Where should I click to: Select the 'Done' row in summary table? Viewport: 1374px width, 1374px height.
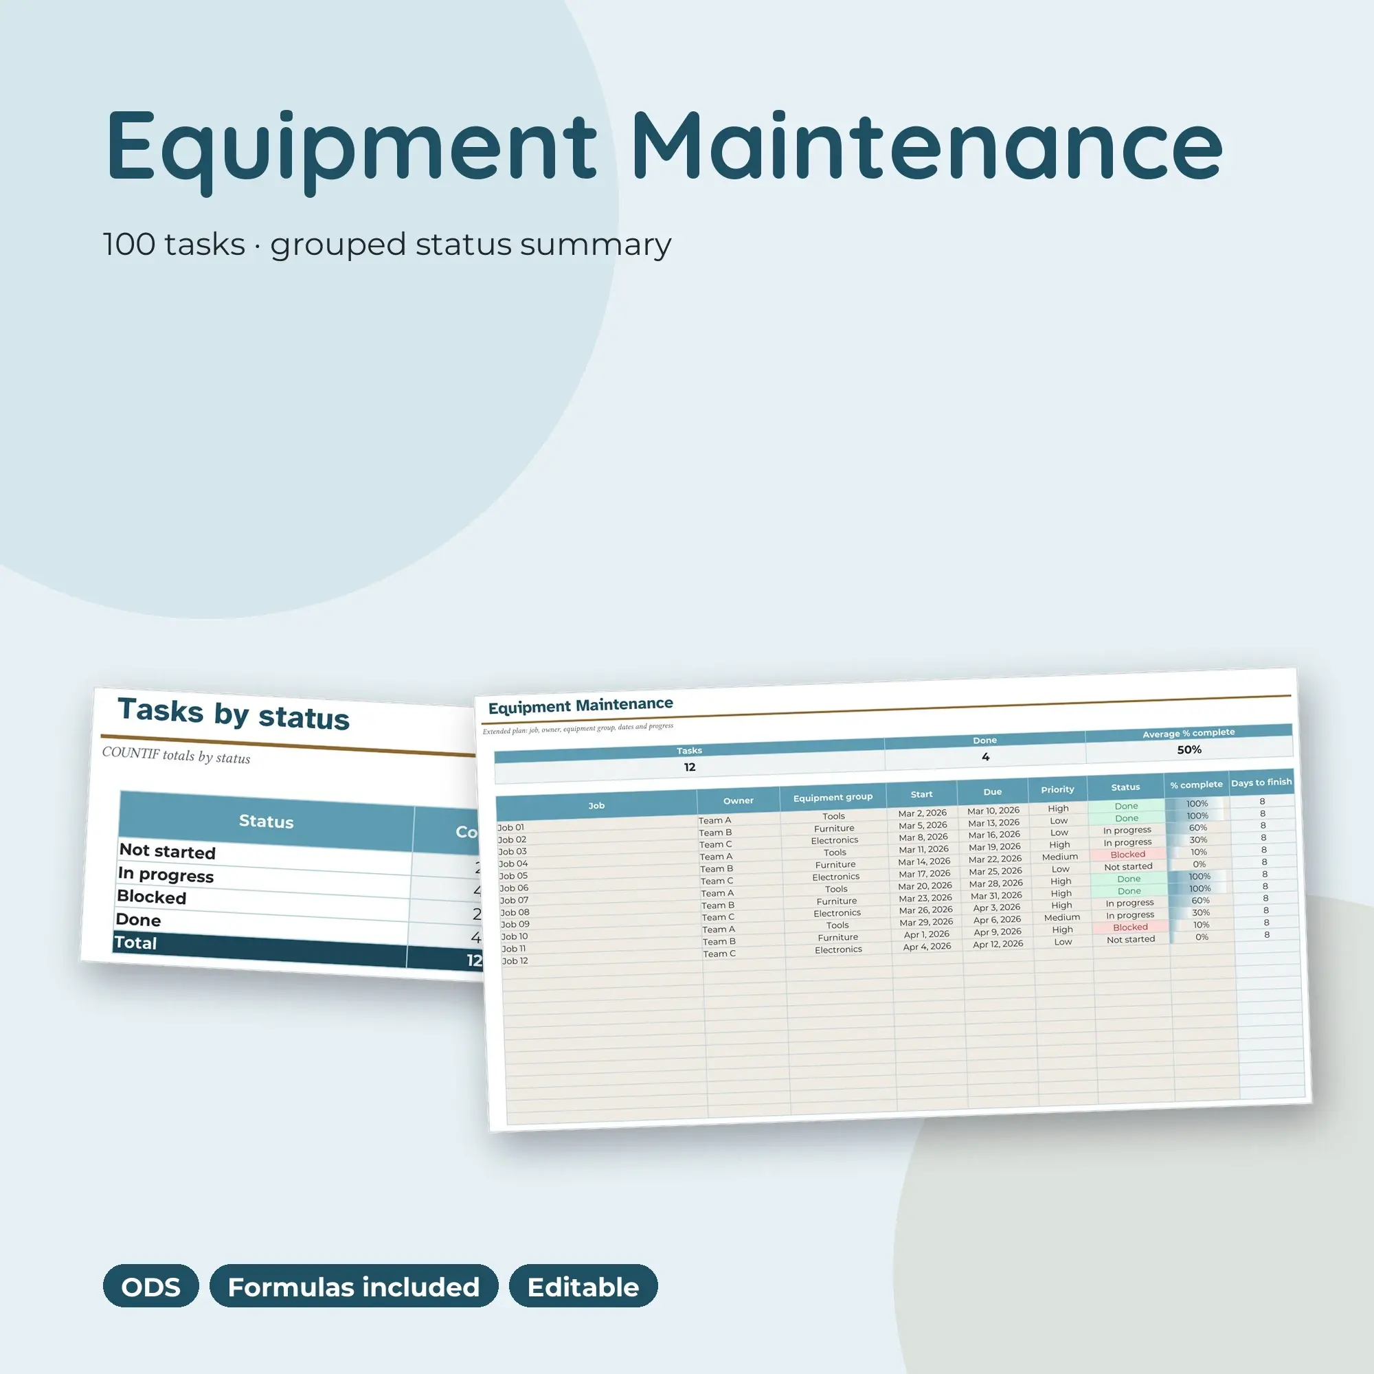click(x=297, y=926)
